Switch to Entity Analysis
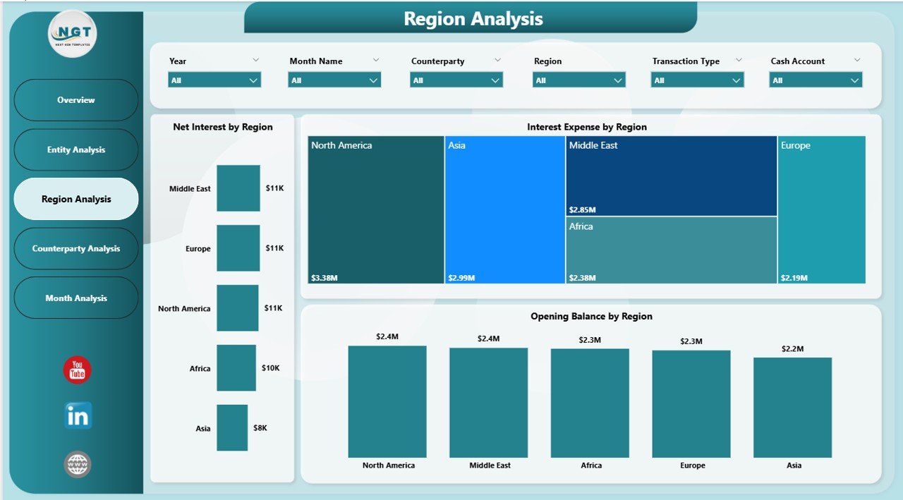903x500 pixels. pos(75,150)
